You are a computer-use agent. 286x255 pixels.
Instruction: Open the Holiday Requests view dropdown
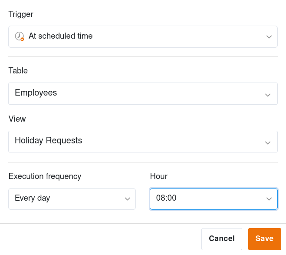coord(48,141)
